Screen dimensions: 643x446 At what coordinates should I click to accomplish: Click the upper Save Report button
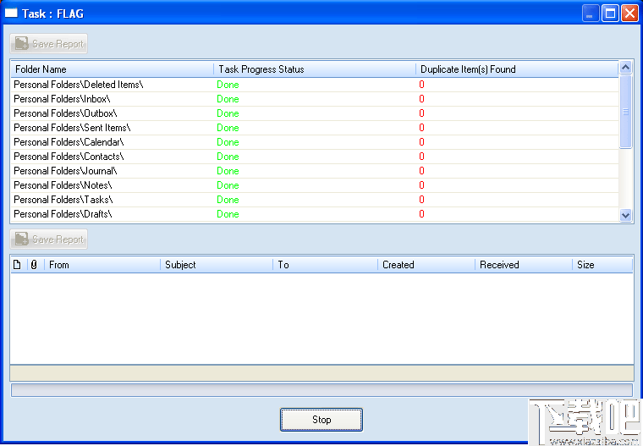pyautogui.click(x=49, y=43)
